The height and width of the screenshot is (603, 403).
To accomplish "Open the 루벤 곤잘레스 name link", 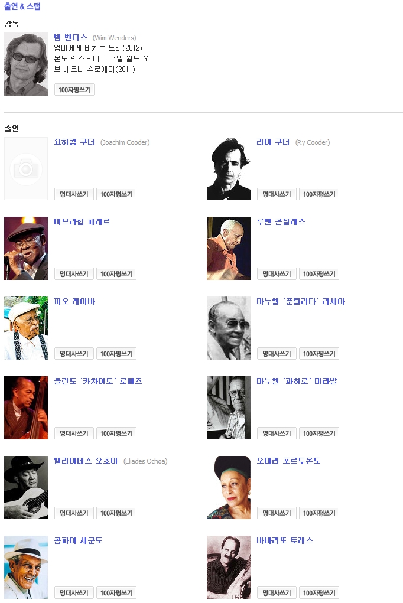I will coord(281,221).
